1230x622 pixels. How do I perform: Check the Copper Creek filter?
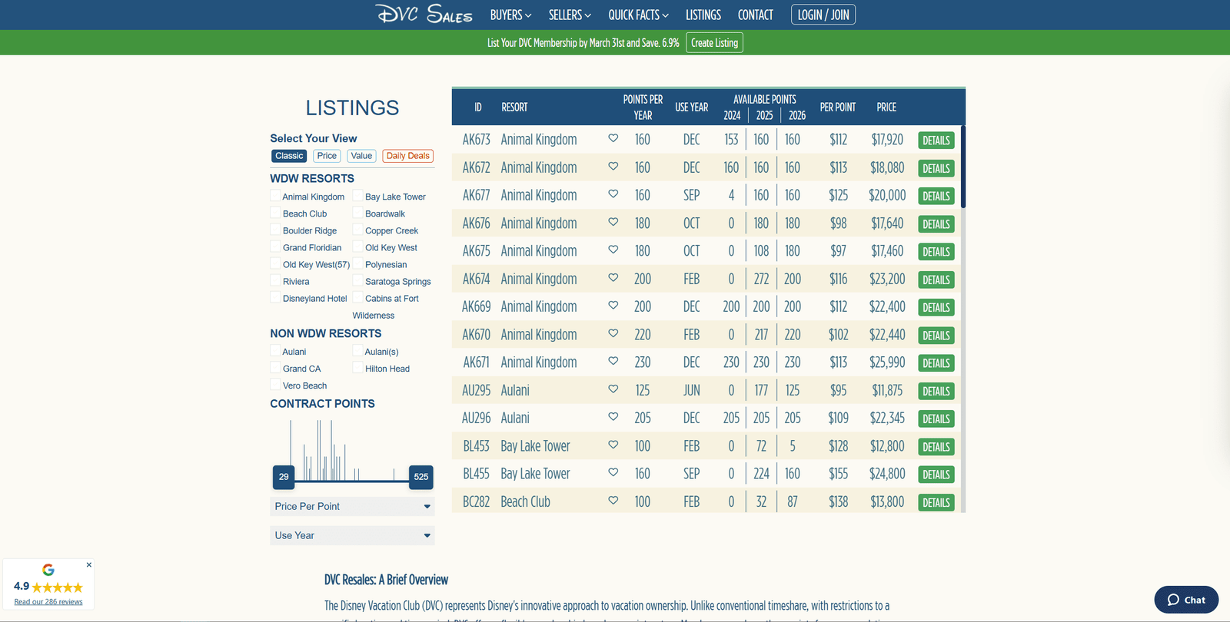tap(357, 230)
